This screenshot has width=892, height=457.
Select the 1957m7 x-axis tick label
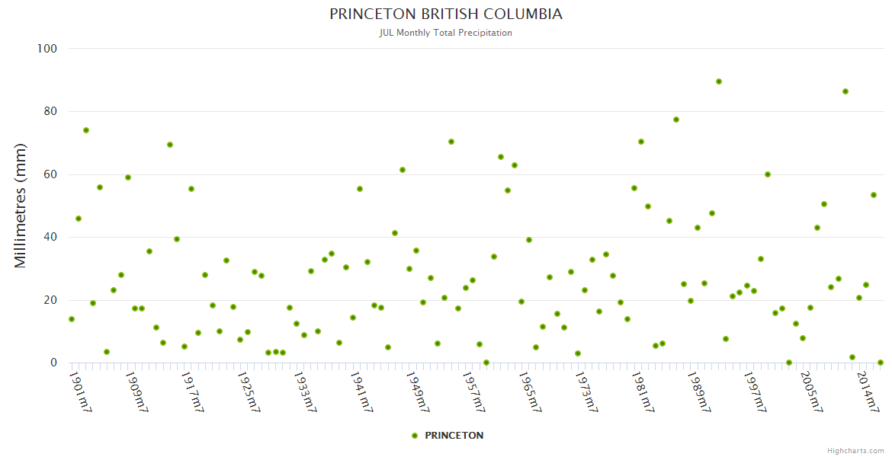pos(476,391)
